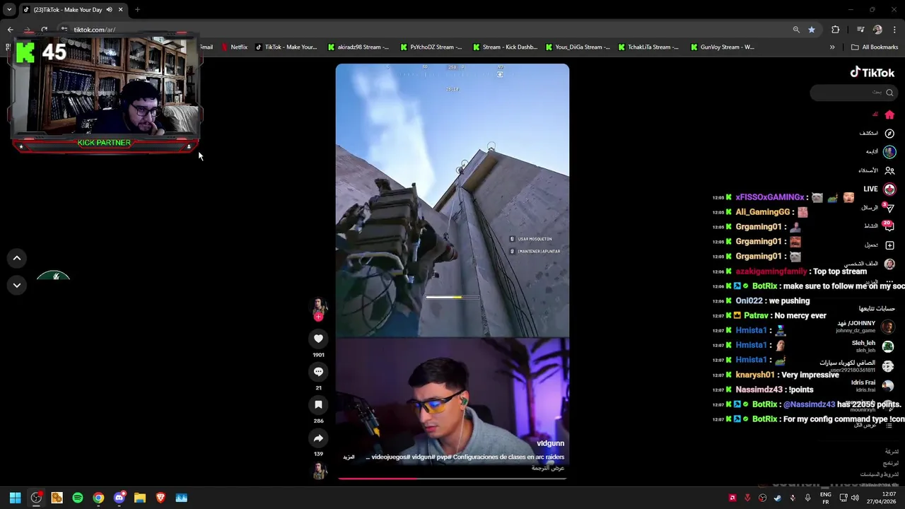Open Activity inbox with 20 badge
Viewport: 905px width, 509px height.
point(889,226)
